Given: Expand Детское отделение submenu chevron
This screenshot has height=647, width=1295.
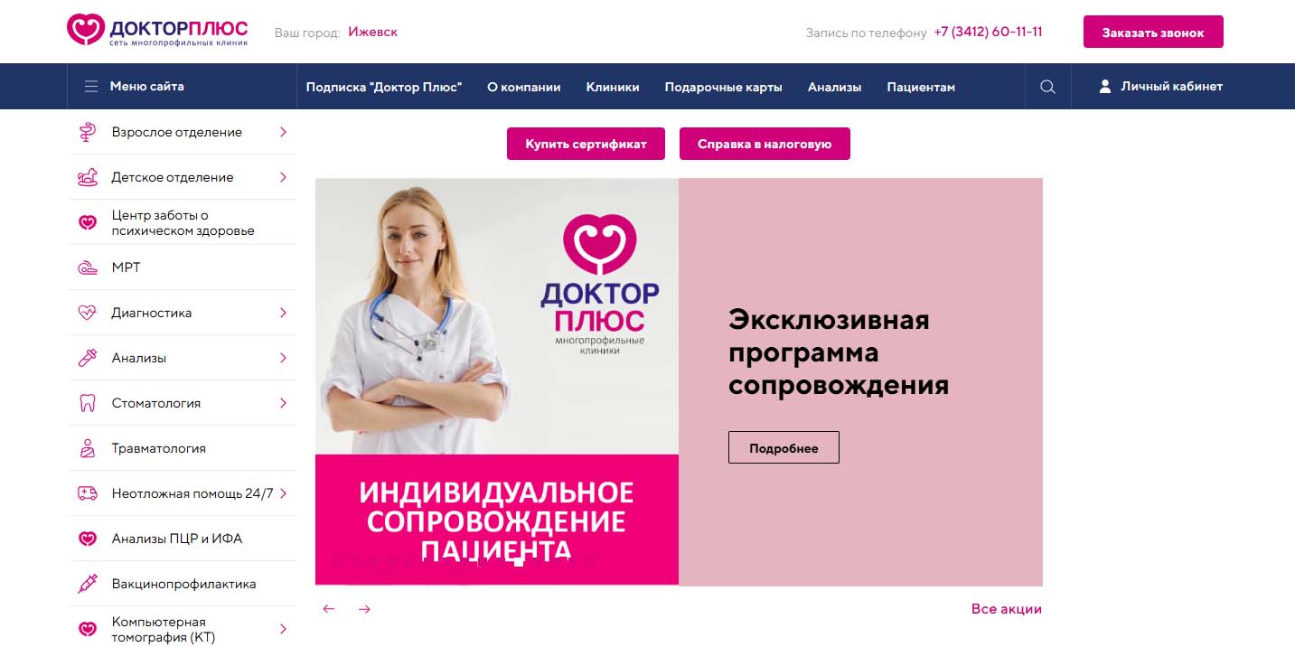Looking at the screenshot, I should click(283, 177).
